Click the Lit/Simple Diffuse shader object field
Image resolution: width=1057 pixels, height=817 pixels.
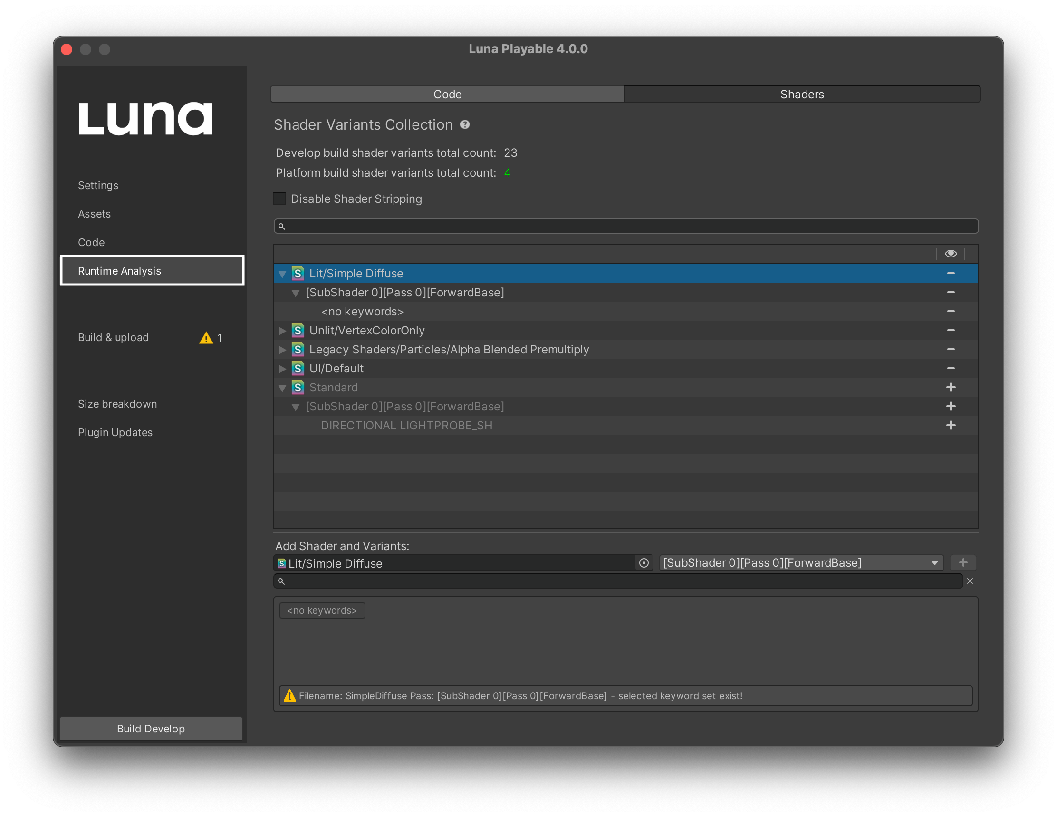[463, 563]
